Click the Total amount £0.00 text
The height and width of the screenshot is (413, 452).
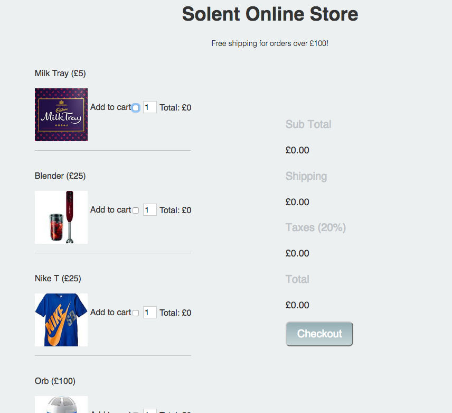coord(297,305)
